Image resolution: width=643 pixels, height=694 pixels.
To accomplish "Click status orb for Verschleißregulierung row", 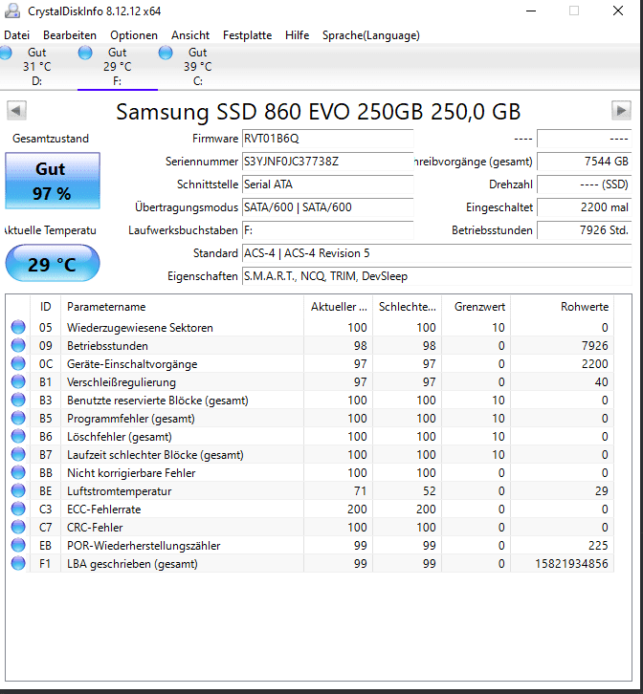I will 18,381.
